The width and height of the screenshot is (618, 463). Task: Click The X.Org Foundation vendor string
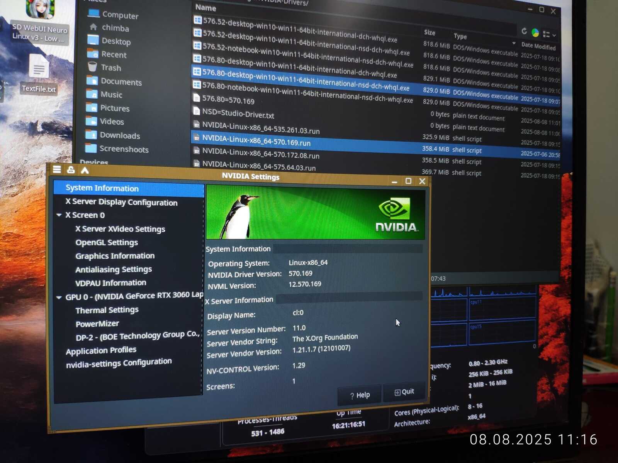325,338
